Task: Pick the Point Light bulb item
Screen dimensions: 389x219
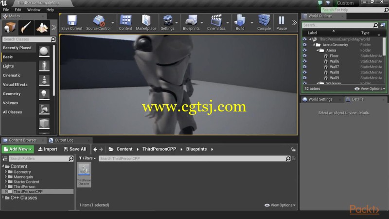Action: point(44,94)
